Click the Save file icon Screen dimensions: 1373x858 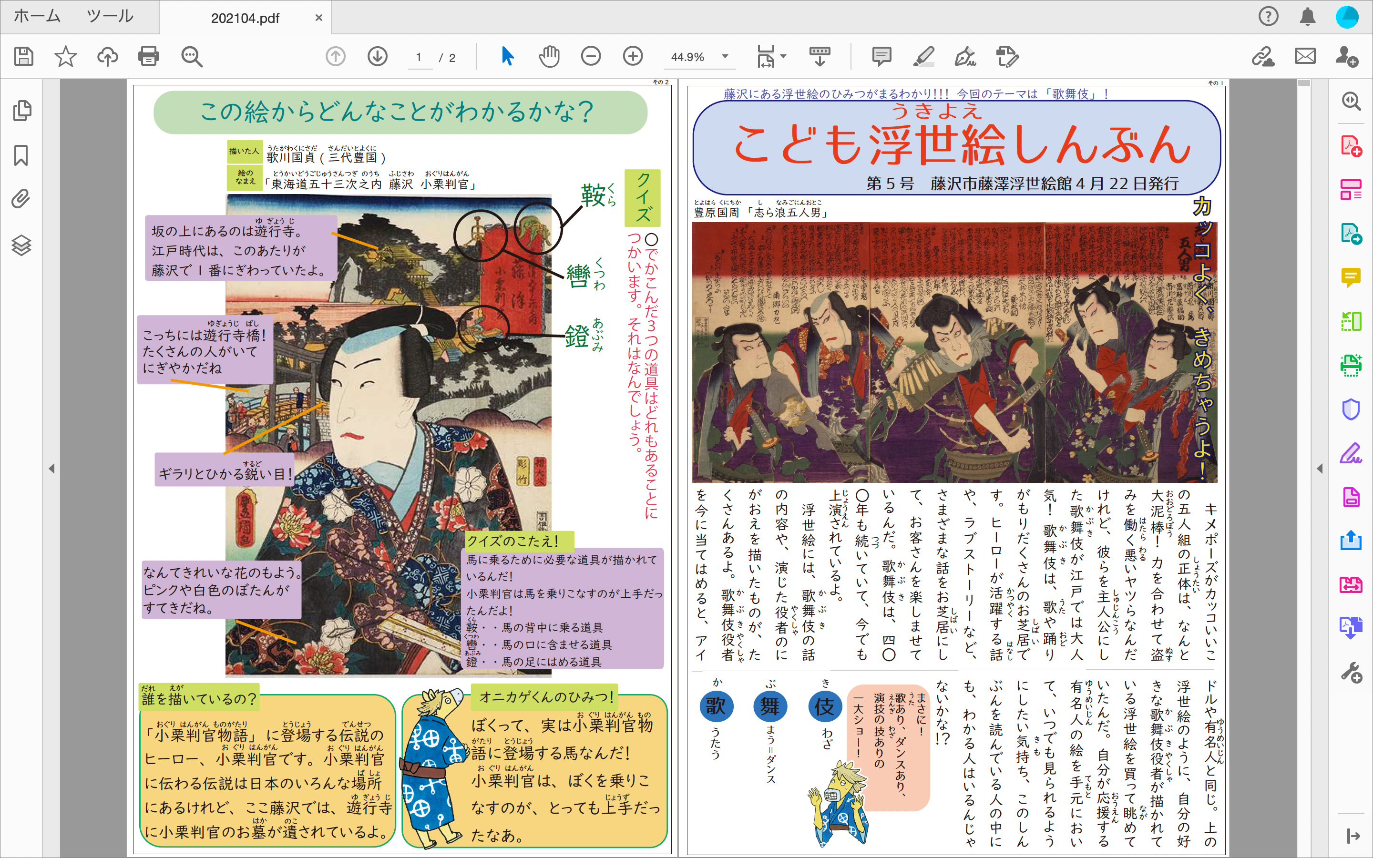[x=24, y=56]
